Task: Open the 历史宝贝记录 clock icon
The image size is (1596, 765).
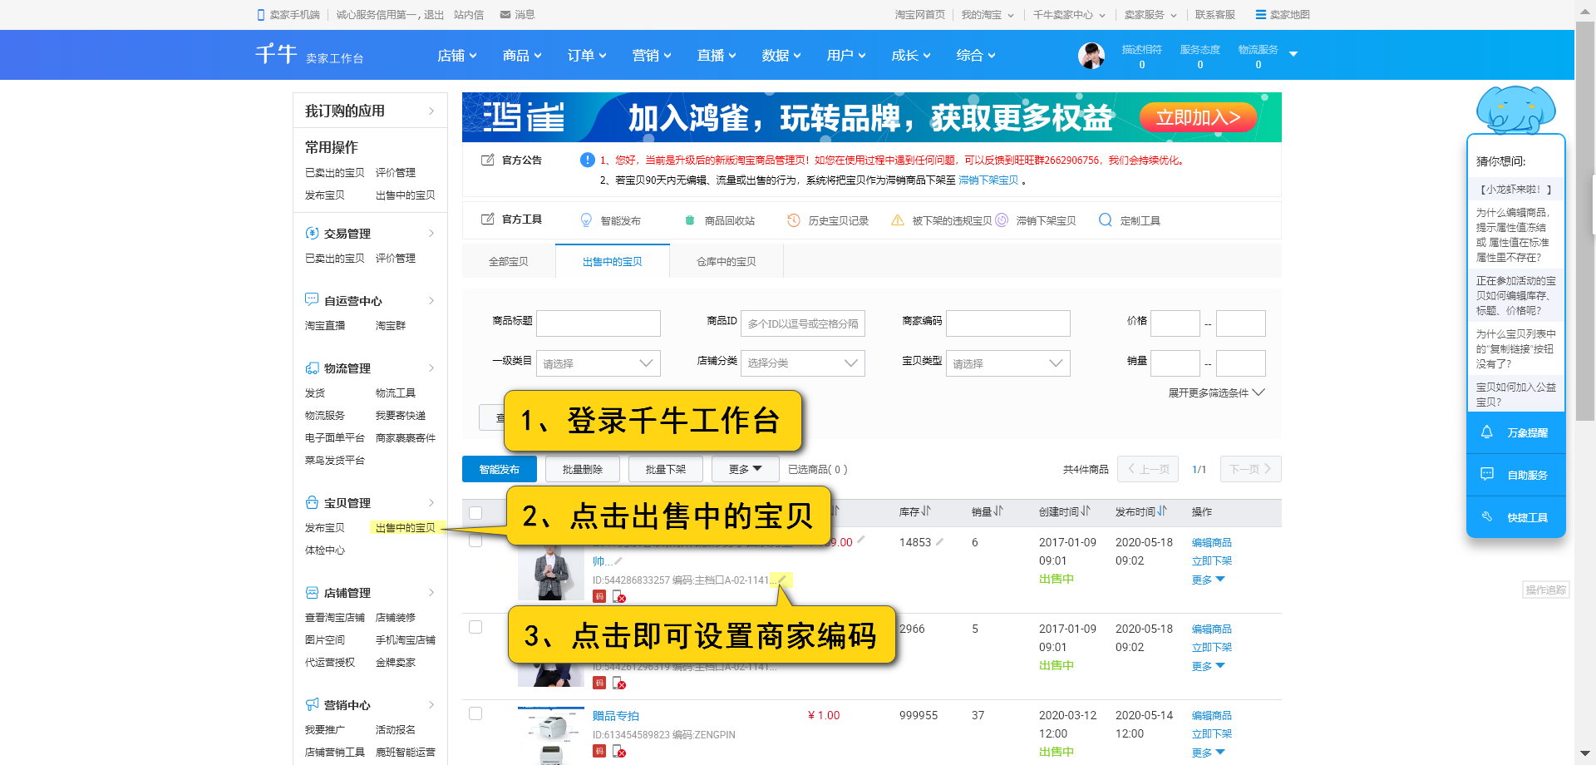Action: tap(794, 220)
